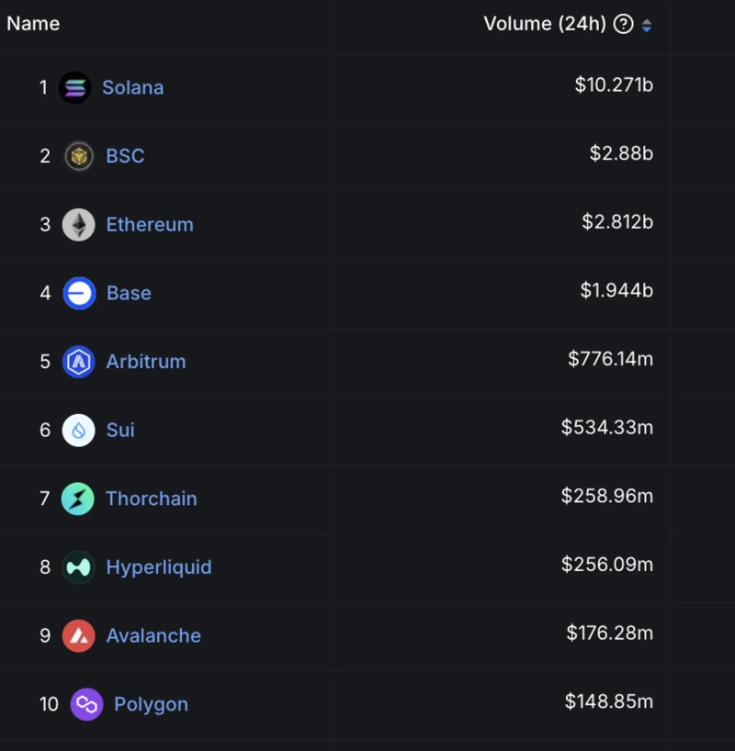The height and width of the screenshot is (751, 735).
Task: Click the Thorchain lightning icon
Action: [78, 499]
